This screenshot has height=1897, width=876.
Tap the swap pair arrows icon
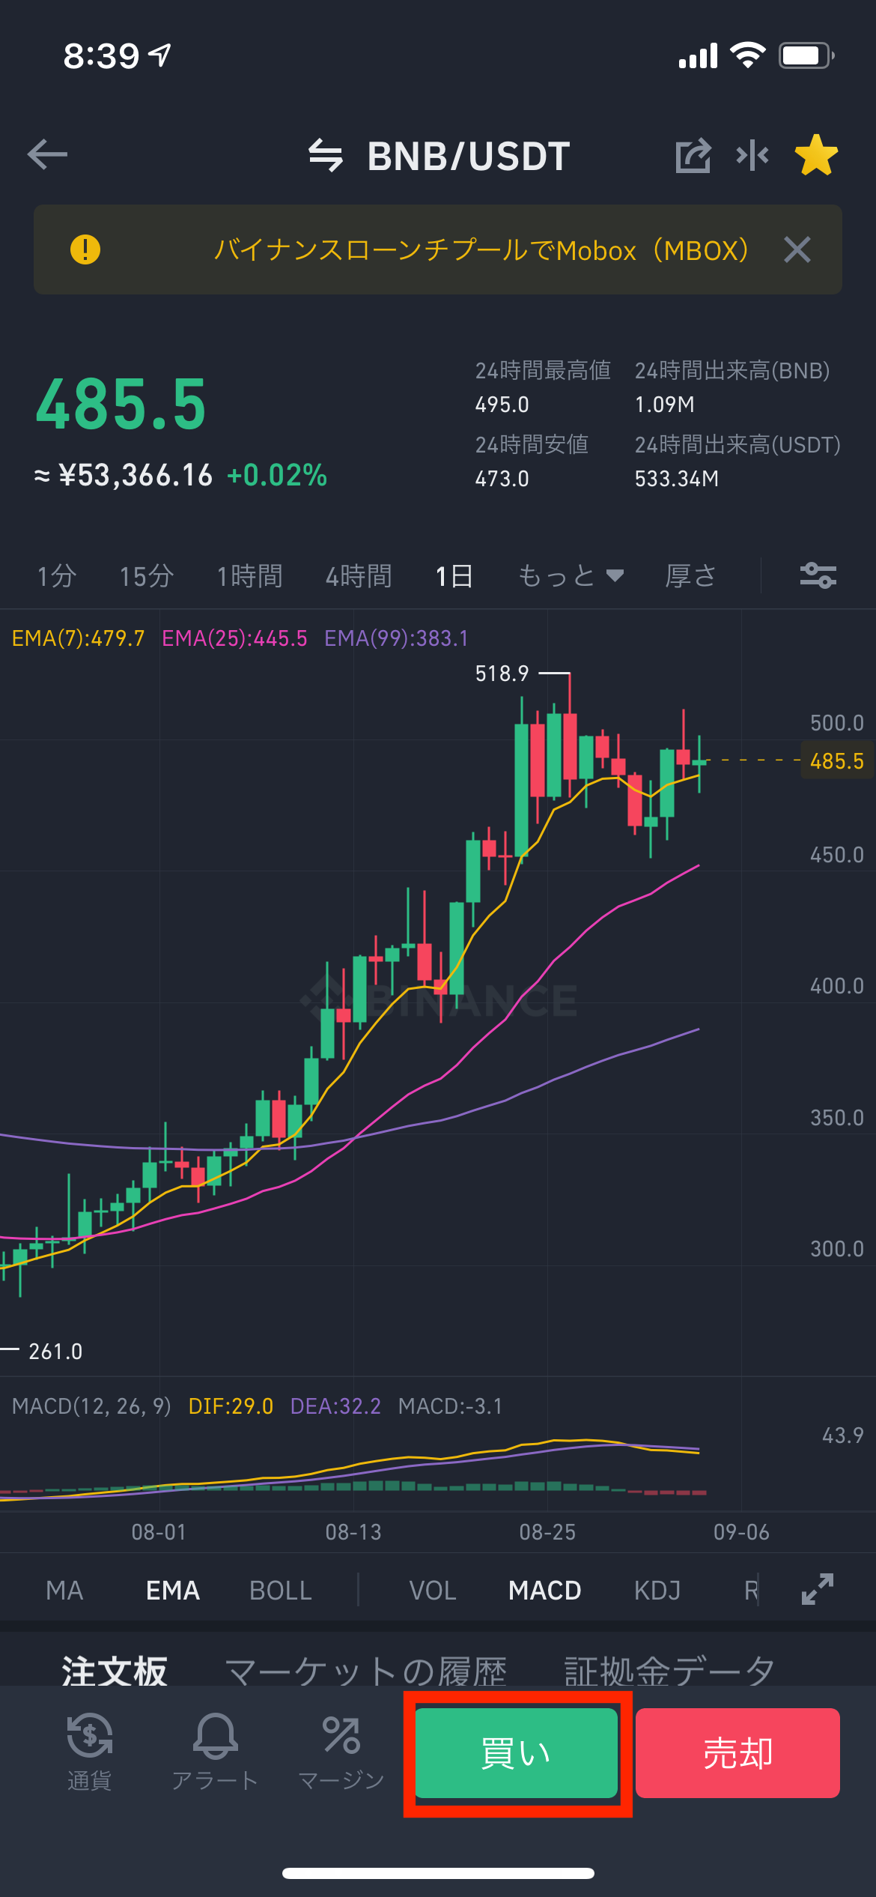(326, 155)
